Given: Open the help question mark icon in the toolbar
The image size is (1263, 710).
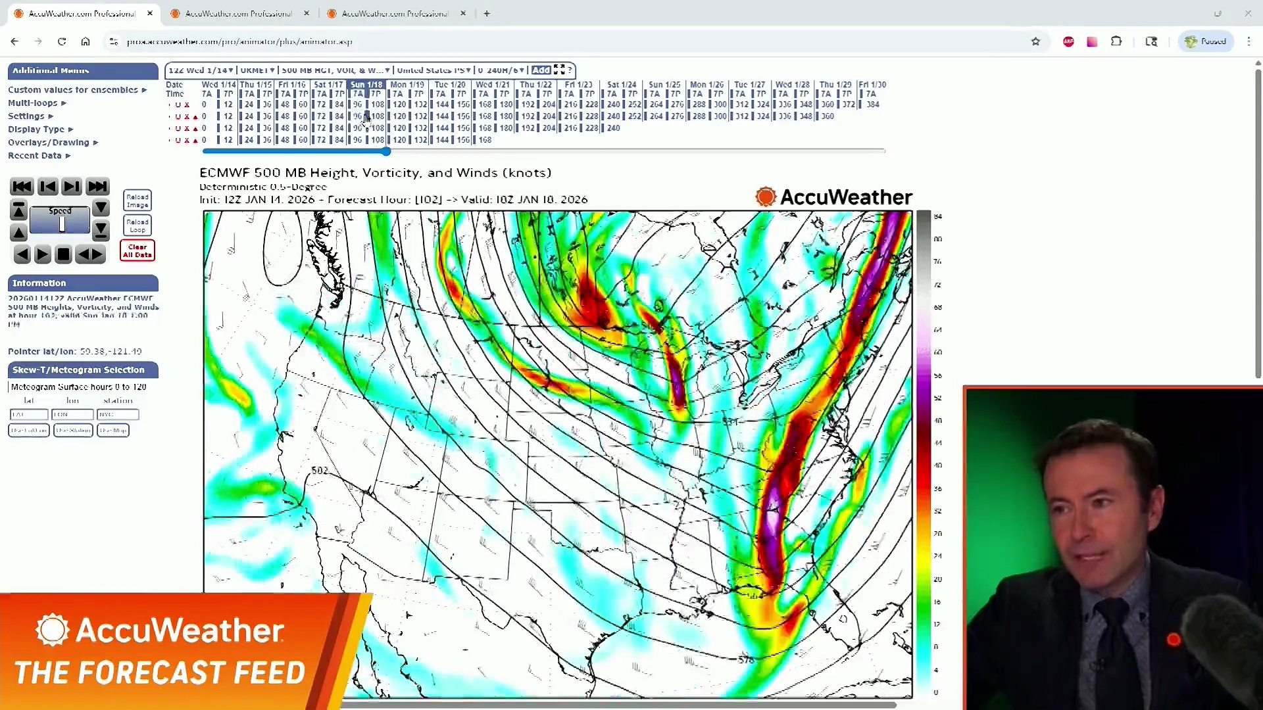Looking at the screenshot, I should coord(571,70).
